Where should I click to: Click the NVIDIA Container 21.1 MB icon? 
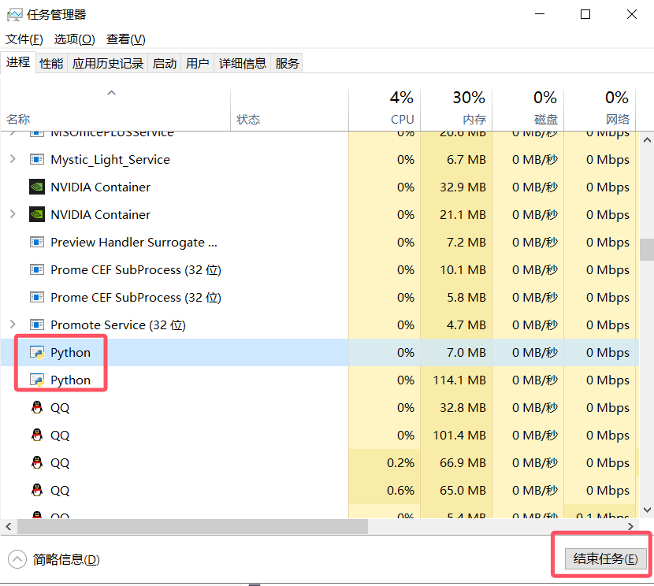pyautogui.click(x=37, y=215)
